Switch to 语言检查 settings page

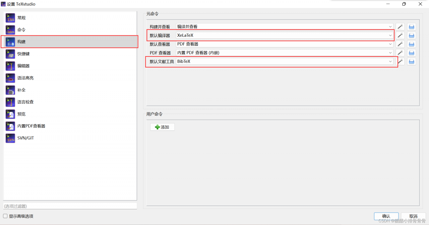point(70,102)
